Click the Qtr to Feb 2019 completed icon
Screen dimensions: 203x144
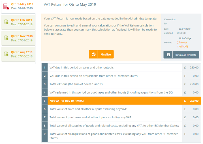click(x=6, y=22)
